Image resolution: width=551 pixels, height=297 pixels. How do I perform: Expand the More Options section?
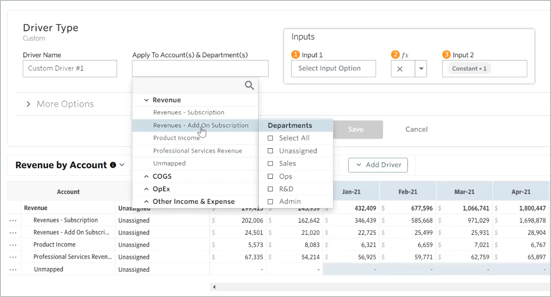click(29, 104)
